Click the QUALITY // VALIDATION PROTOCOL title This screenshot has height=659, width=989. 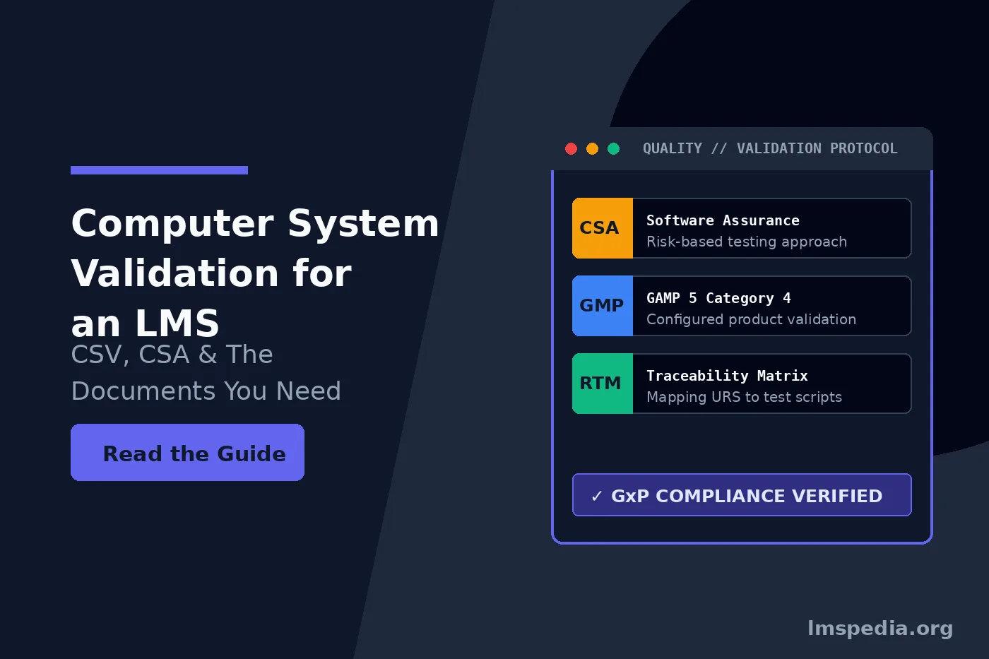(x=770, y=148)
